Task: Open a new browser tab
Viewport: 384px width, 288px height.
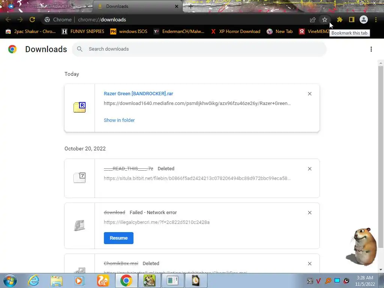Action: point(191,6)
